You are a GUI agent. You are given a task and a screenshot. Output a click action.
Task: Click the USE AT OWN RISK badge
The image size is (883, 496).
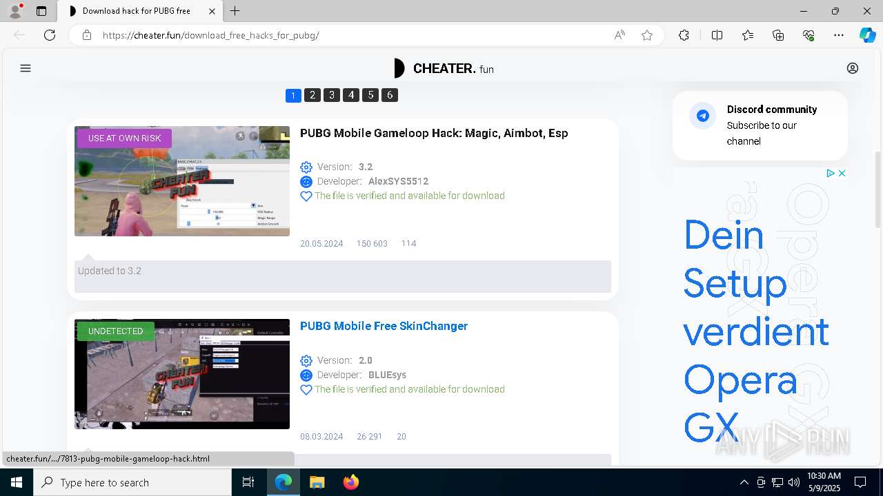(124, 138)
